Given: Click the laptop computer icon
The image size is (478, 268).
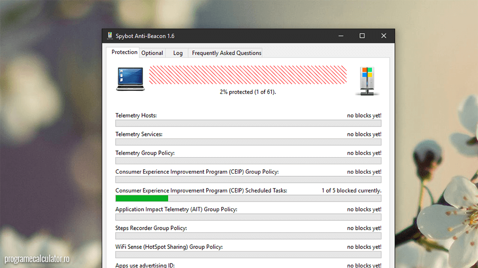Looking at the screenshot, I should tap(130, 79).
